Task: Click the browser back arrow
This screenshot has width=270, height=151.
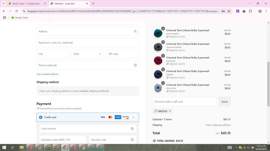Action: (x=4, y=11)
